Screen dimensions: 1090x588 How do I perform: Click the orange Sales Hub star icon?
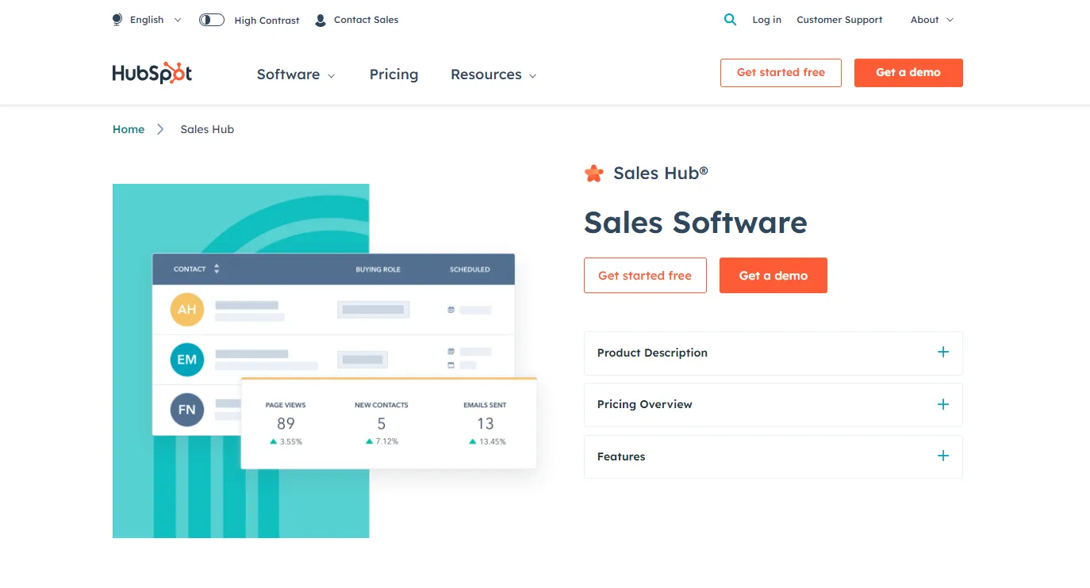593,173
